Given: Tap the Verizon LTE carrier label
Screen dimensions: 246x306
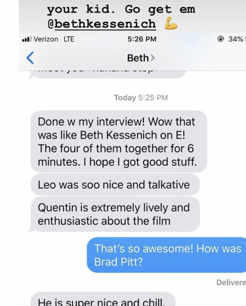Looking at the screenshot, I should [54, 39].
